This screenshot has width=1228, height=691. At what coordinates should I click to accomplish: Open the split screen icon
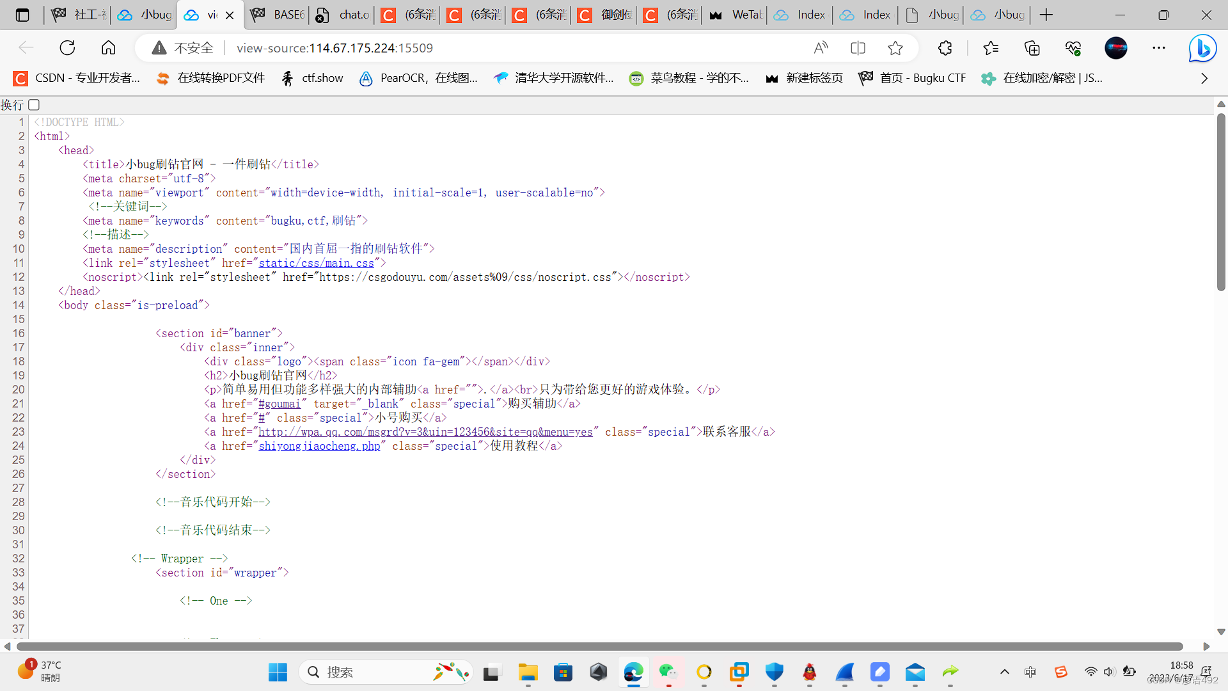858,48
